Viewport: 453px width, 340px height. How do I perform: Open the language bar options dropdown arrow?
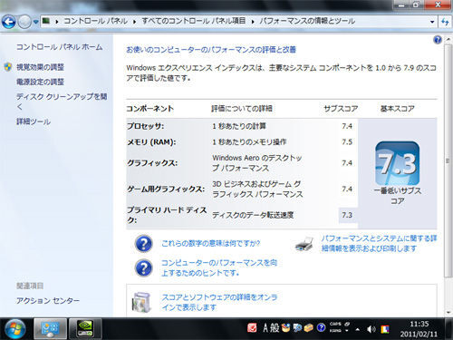(x=347, y=331)
